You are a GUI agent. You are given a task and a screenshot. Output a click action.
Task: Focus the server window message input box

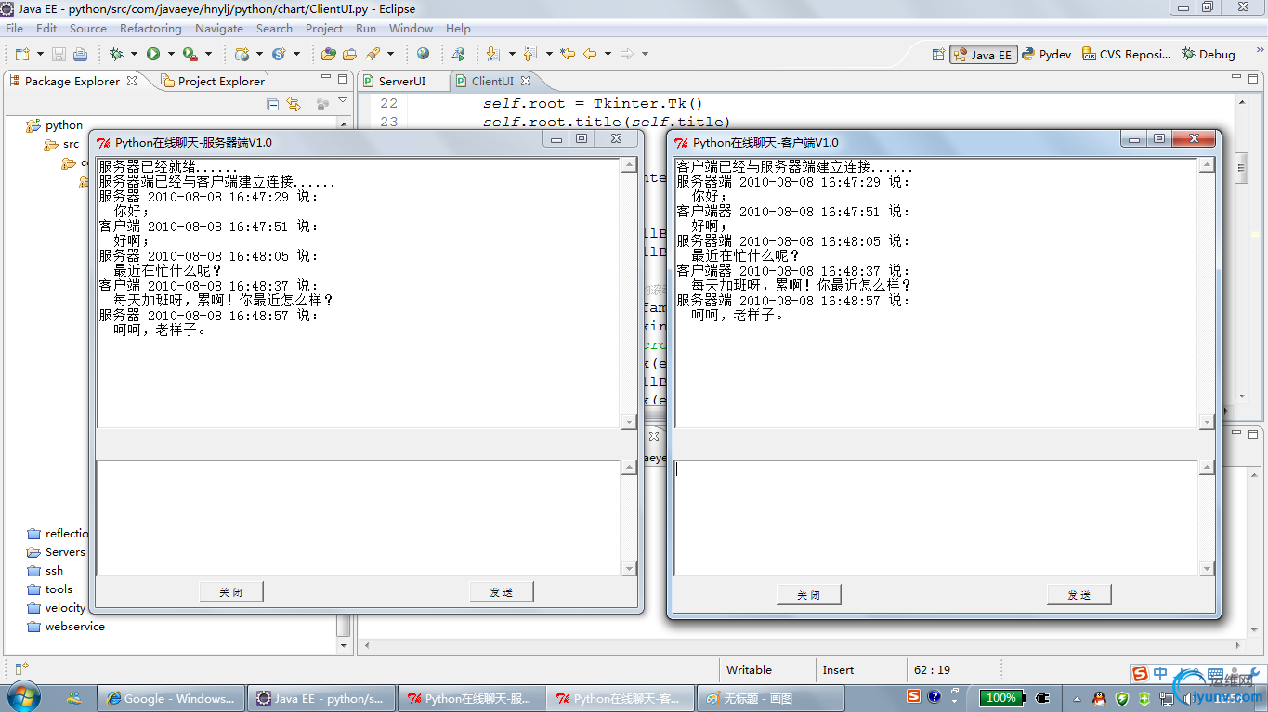[359, 518]
